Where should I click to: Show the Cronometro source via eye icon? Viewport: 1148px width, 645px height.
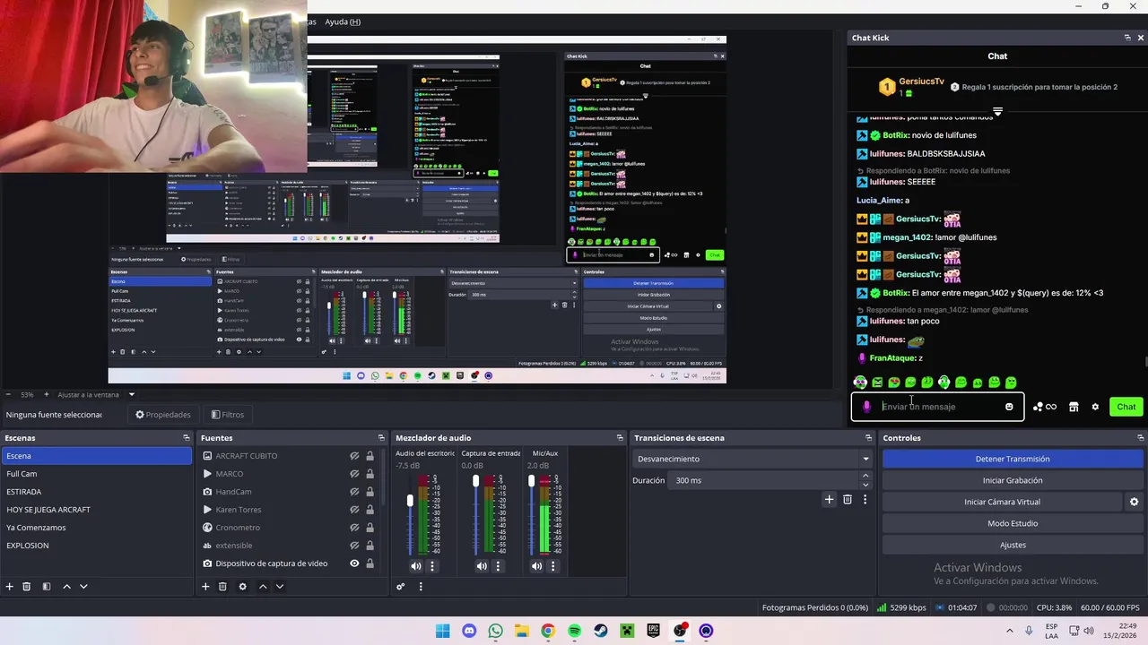(x=354, y=528)
